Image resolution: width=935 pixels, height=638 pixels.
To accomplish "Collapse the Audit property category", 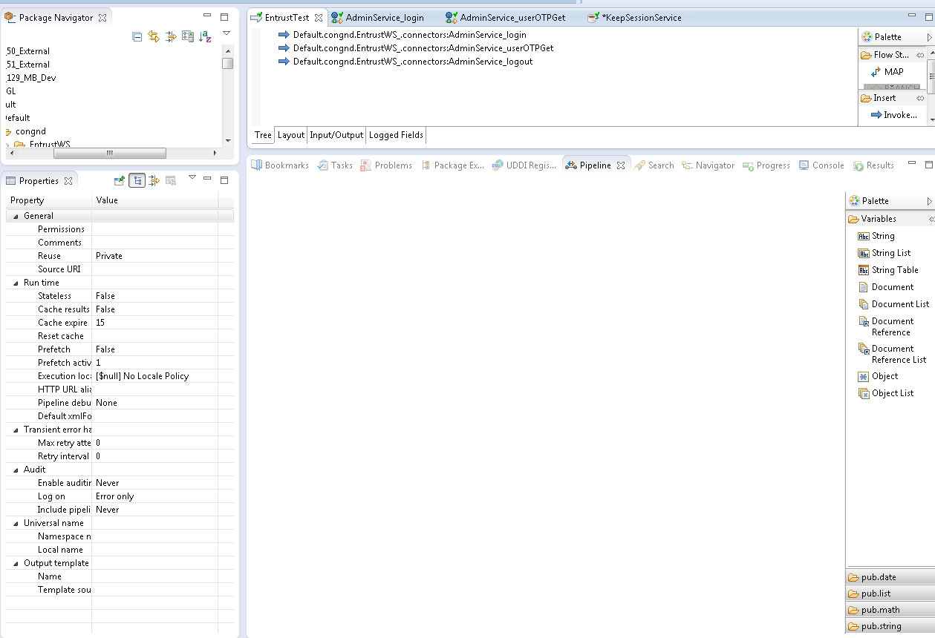I will (x=16, y=470).
